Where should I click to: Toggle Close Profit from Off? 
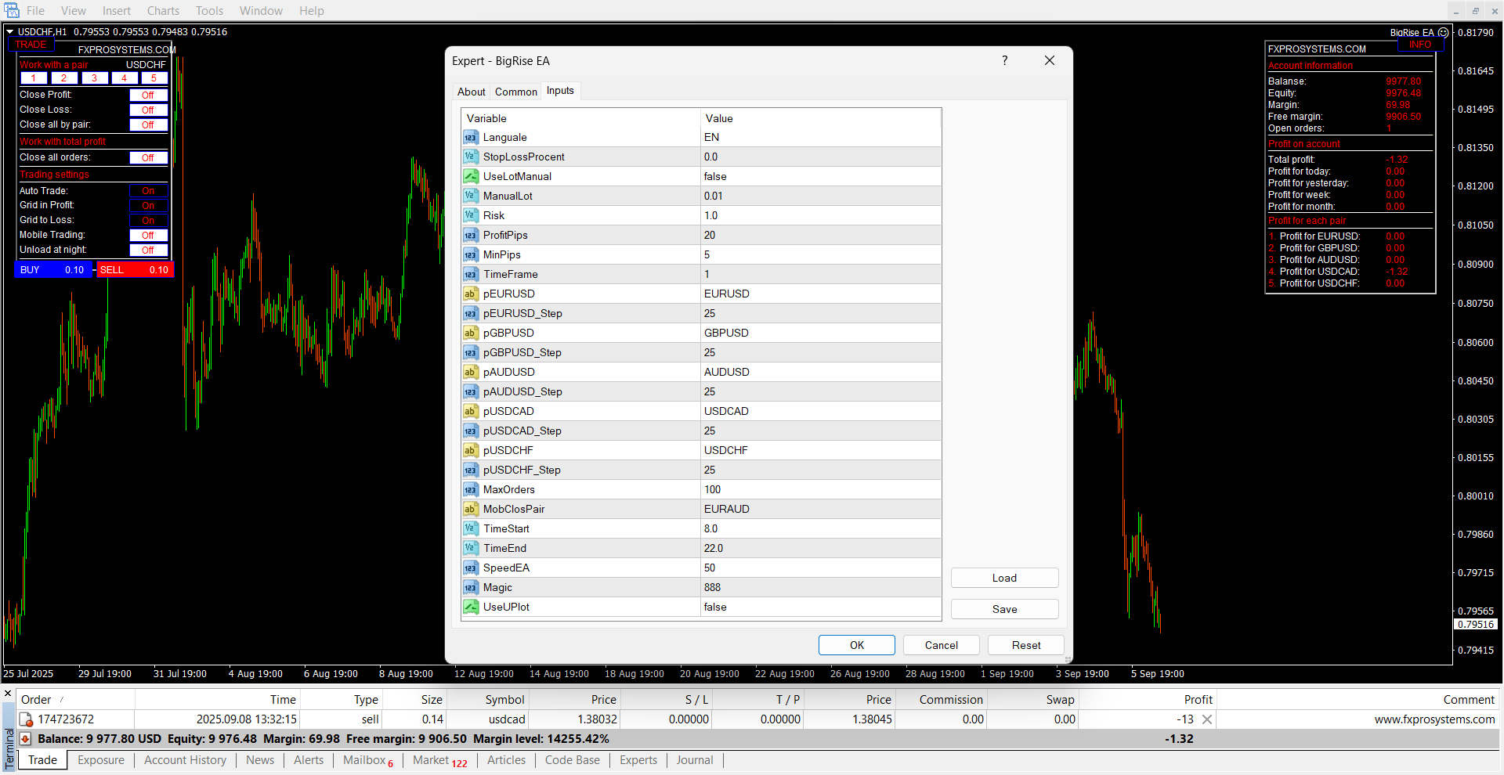[x=148, y=96]
